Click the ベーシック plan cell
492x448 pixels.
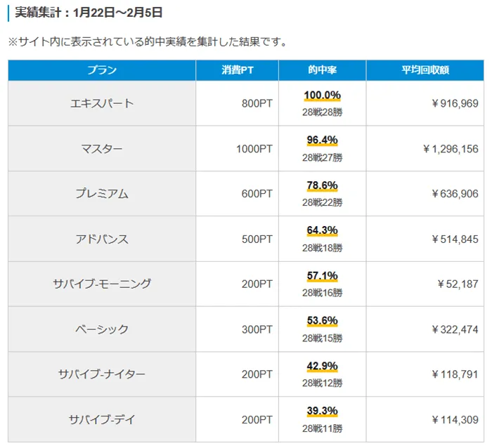pos(102,329)
